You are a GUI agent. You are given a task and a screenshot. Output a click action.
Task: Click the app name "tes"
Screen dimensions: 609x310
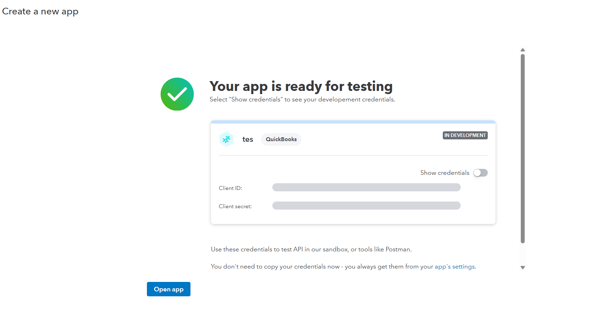[248, 139]
